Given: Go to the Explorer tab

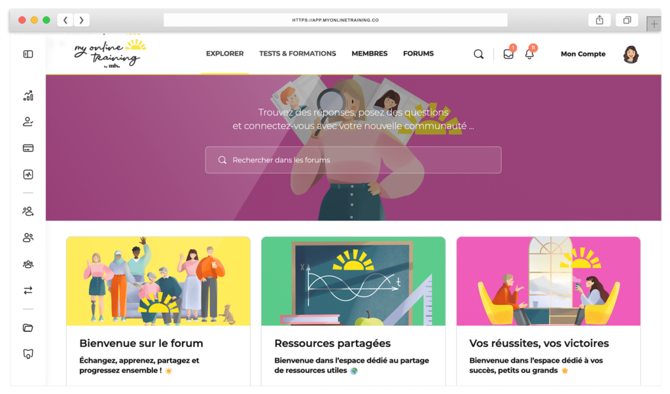Looking at the screenshot, I should coord(225,54).
